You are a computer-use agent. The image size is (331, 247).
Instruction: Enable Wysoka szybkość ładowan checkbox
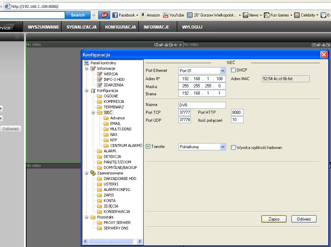coord(233,148)
